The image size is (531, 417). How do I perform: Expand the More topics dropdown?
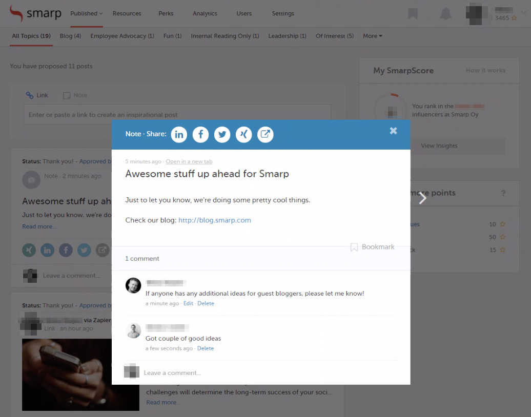(x=373, y=36)
